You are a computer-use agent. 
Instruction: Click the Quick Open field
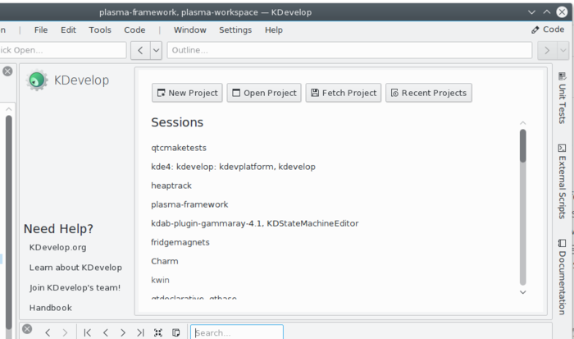point(62,50)
